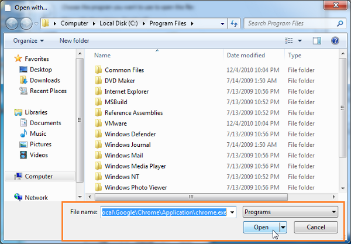Click the Open button
351x244 pixels.
(x=261, y=227)
